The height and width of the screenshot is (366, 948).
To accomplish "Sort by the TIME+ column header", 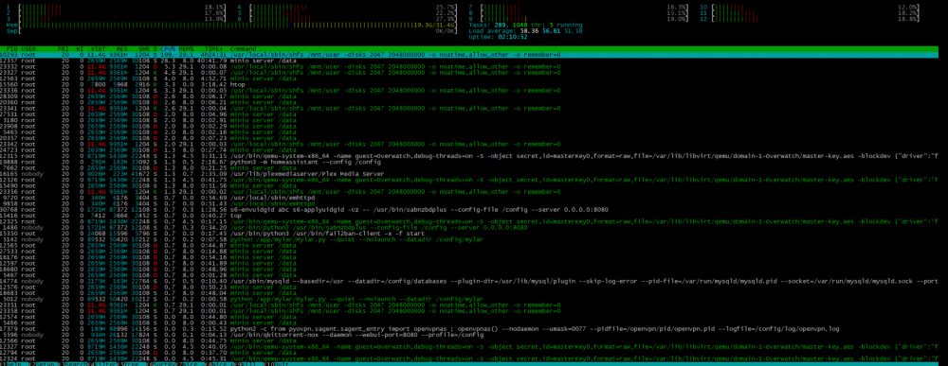I will click(213, 48).
